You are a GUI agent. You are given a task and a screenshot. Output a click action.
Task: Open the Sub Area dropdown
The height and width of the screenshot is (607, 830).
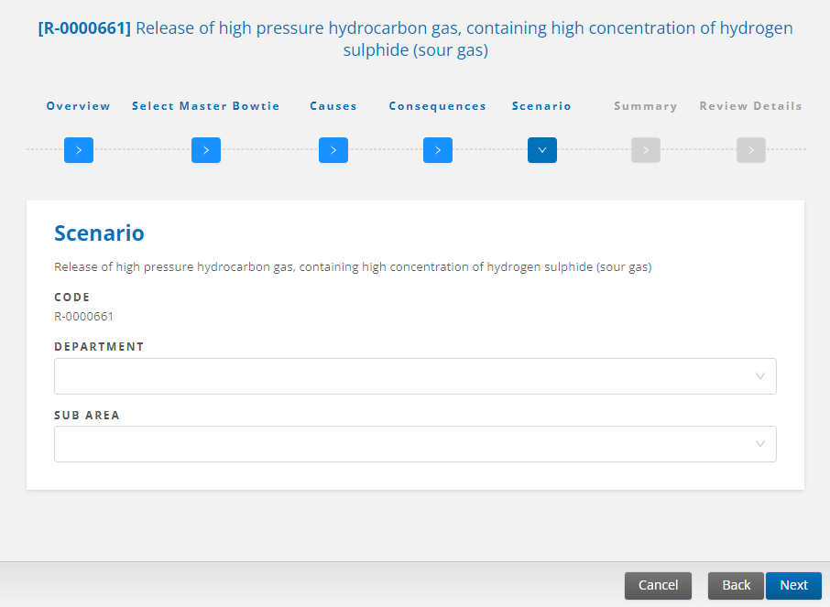point(415,444)
